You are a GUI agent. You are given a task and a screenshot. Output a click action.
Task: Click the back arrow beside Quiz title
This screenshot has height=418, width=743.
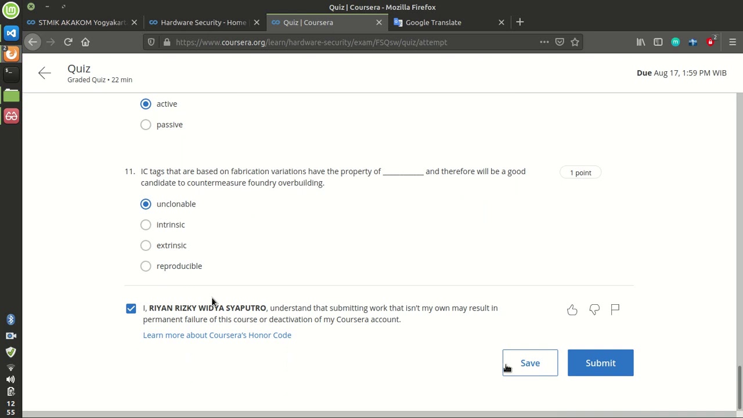coord(45,73)
